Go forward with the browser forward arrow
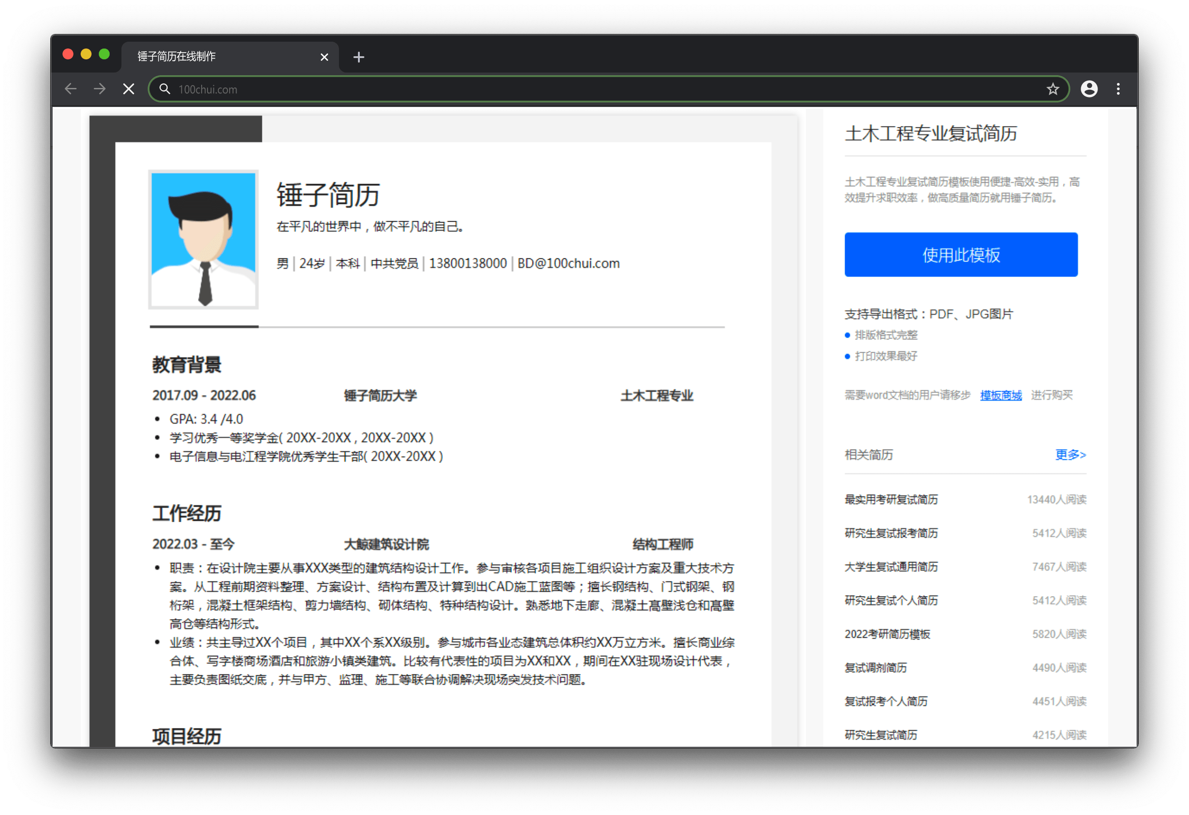Viewport: 1189px width, 815px height. (100, 89)
